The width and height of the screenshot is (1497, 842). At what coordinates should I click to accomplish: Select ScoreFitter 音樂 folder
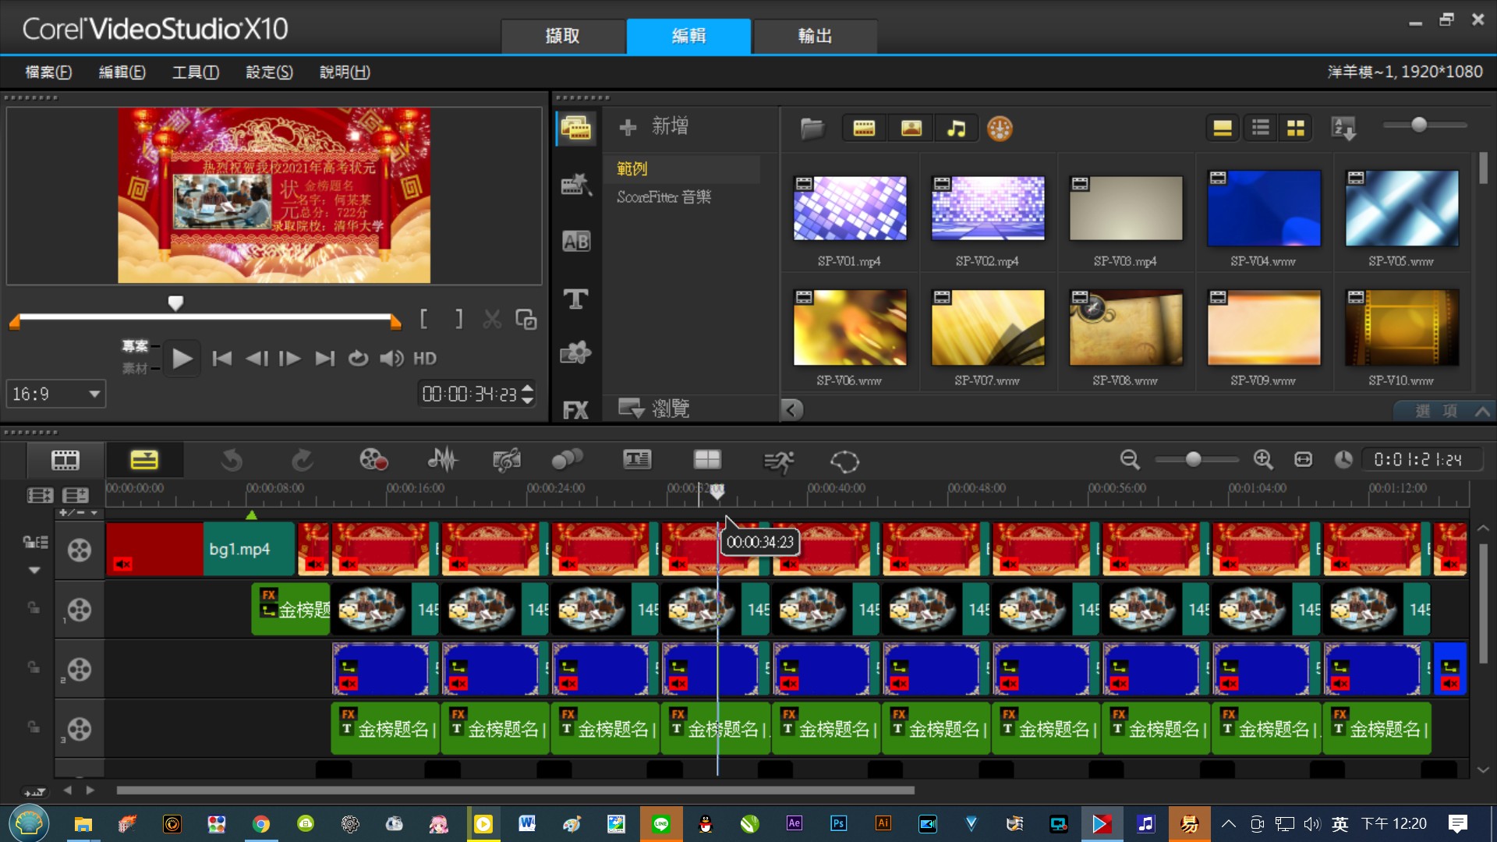(x=664, y=197)
